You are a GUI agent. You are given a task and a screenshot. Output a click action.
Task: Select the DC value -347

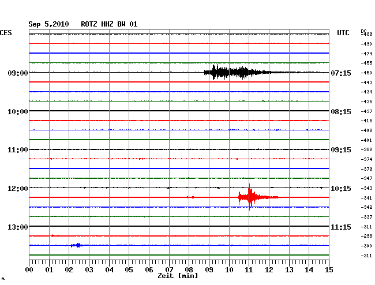(x=366, y=179)
